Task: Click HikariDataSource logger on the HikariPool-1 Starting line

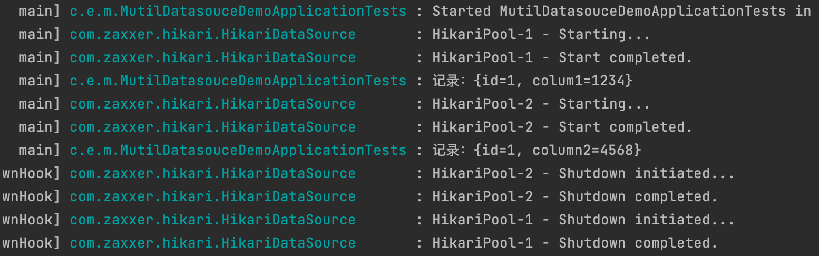Action: point(212,34)
